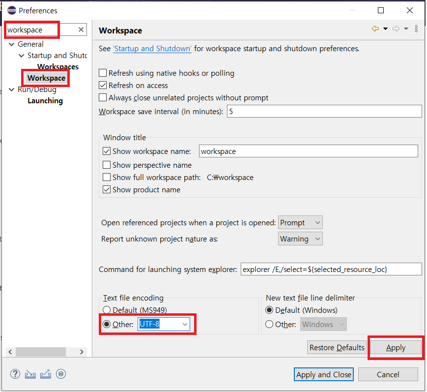Click the Oomph preference recorder icon

pyautogui.click(x=61, y=374)
